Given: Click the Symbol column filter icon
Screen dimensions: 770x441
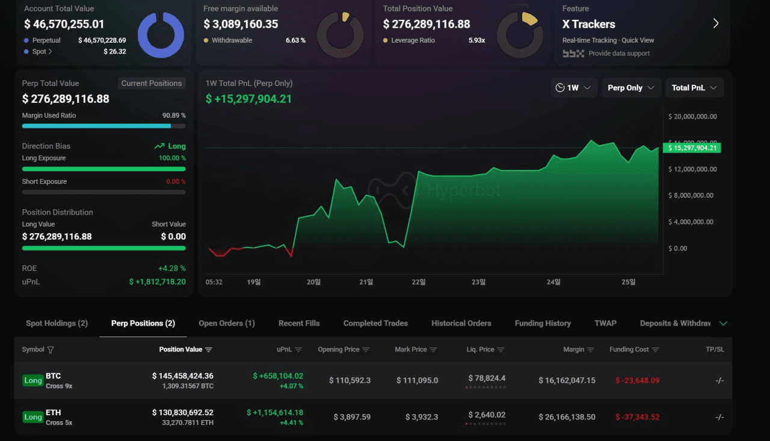Looking at the screenshot, I should coord(51,350).
